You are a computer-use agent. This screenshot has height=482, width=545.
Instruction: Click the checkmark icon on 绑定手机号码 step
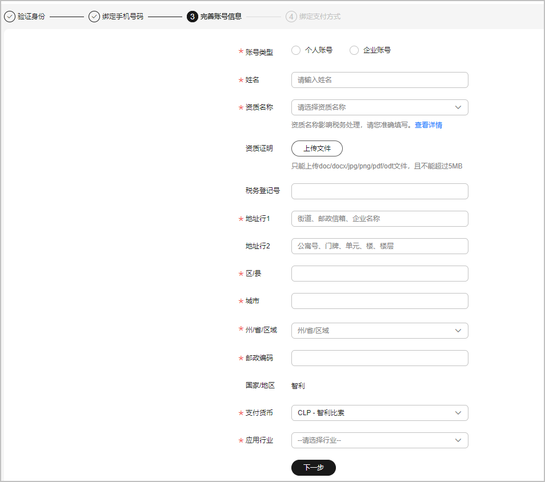93,17
